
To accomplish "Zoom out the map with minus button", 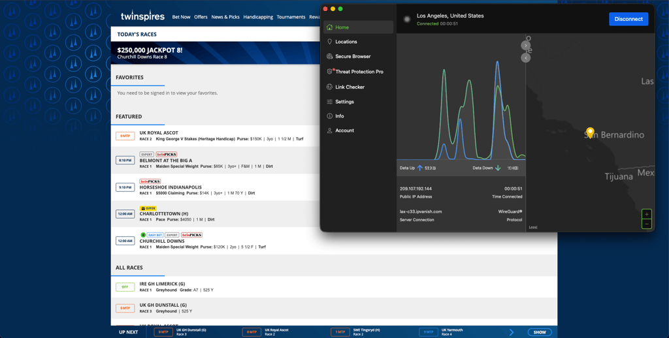I will 647,224.
